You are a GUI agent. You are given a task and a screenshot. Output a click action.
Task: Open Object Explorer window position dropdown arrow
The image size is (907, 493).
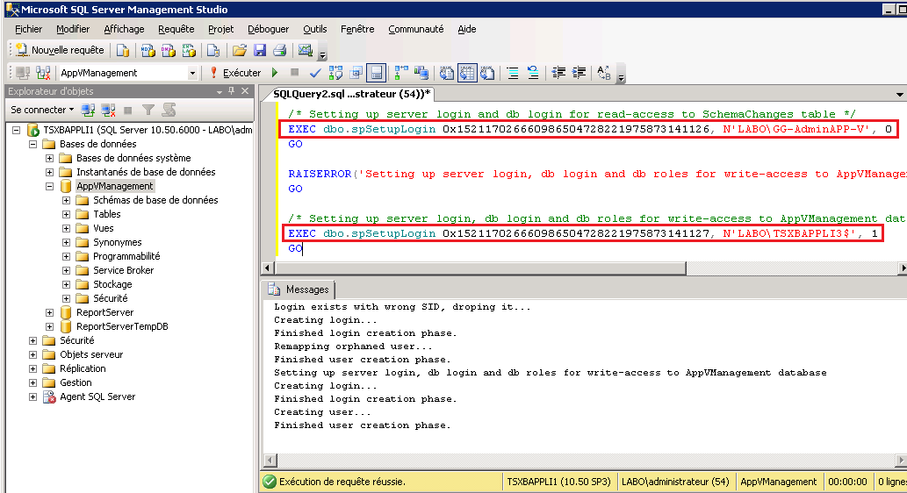tap(220, 92)
